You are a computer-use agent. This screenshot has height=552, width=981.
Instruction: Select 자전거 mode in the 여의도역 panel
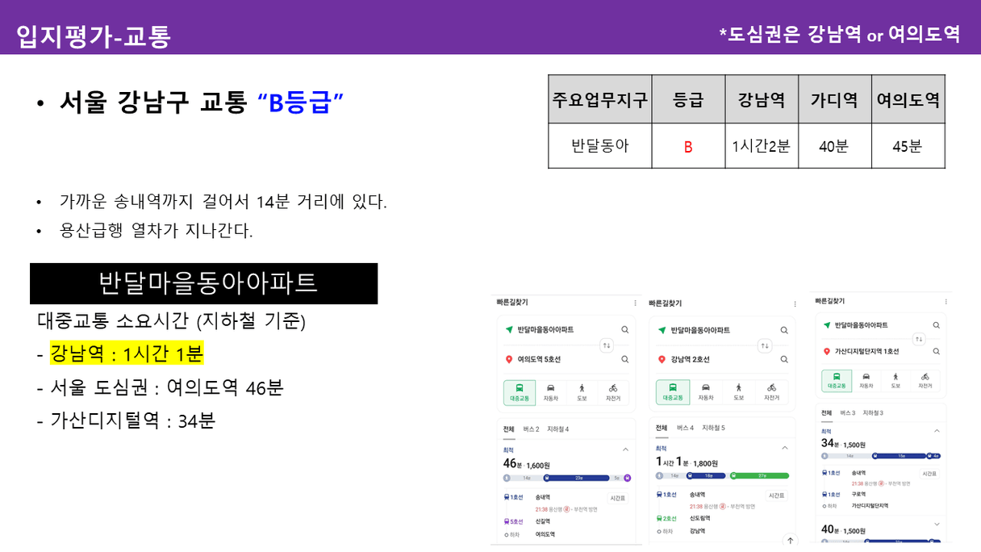point(614,392)
